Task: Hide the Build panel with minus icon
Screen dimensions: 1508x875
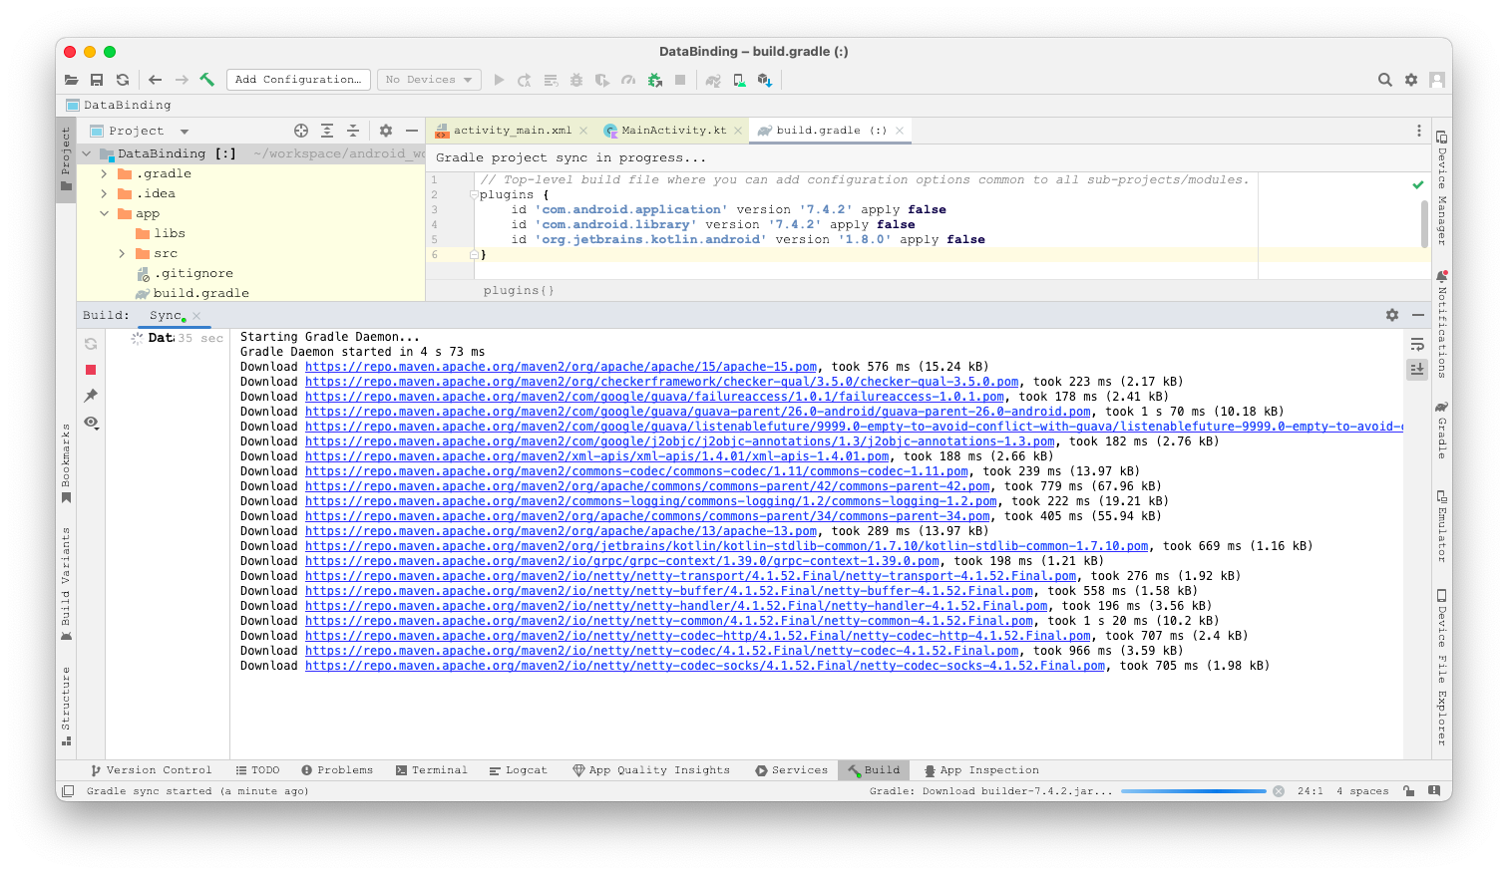Action: coord(1418,315)
